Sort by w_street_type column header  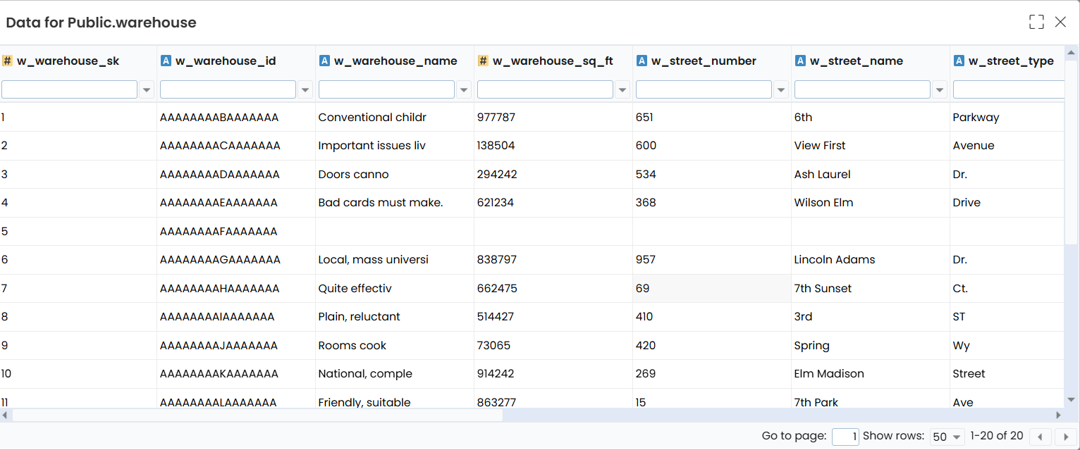pos(1011,61)
